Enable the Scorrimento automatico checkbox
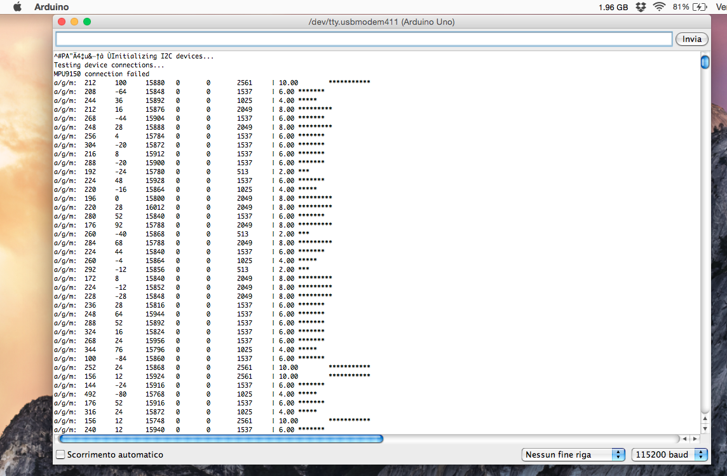The height and width of the screenshot is (476, 727). pyautogui.click(x=60, y=454)
